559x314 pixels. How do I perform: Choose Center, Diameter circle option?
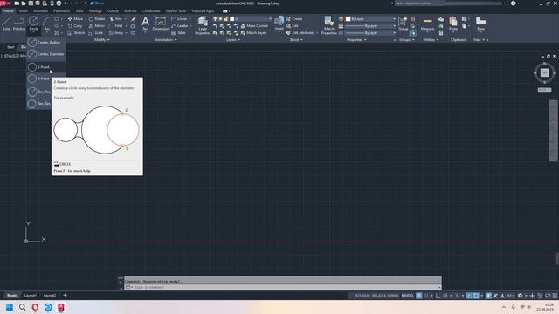[45, 54]
